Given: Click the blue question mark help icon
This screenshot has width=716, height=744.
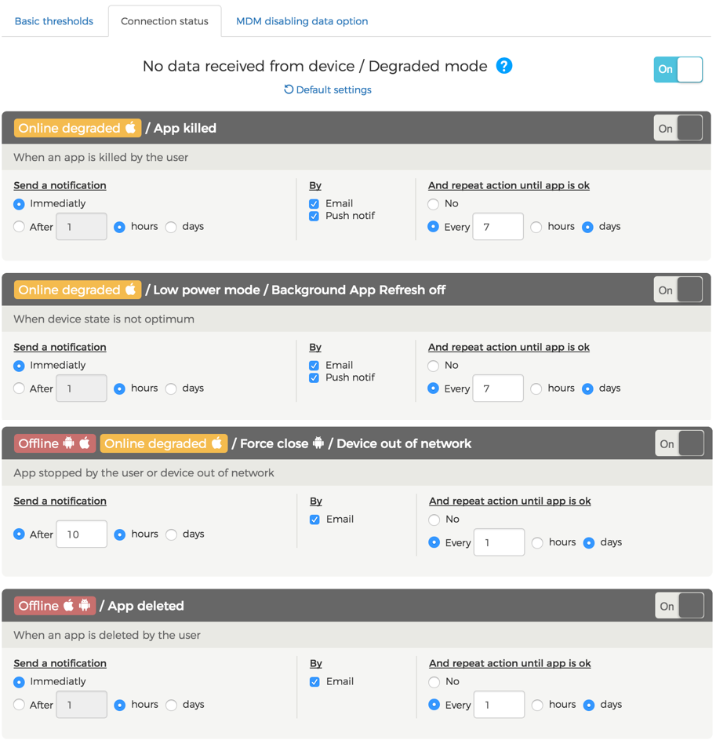Looking at the screenshot, I should 504,65.
